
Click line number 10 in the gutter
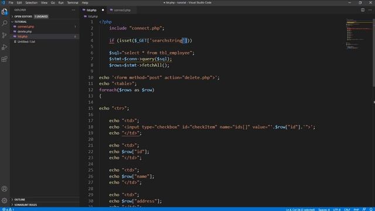point(91,77)
